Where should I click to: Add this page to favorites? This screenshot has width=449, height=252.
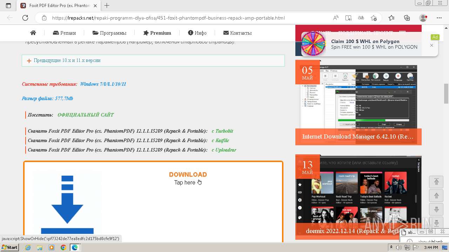pos(374,18)
